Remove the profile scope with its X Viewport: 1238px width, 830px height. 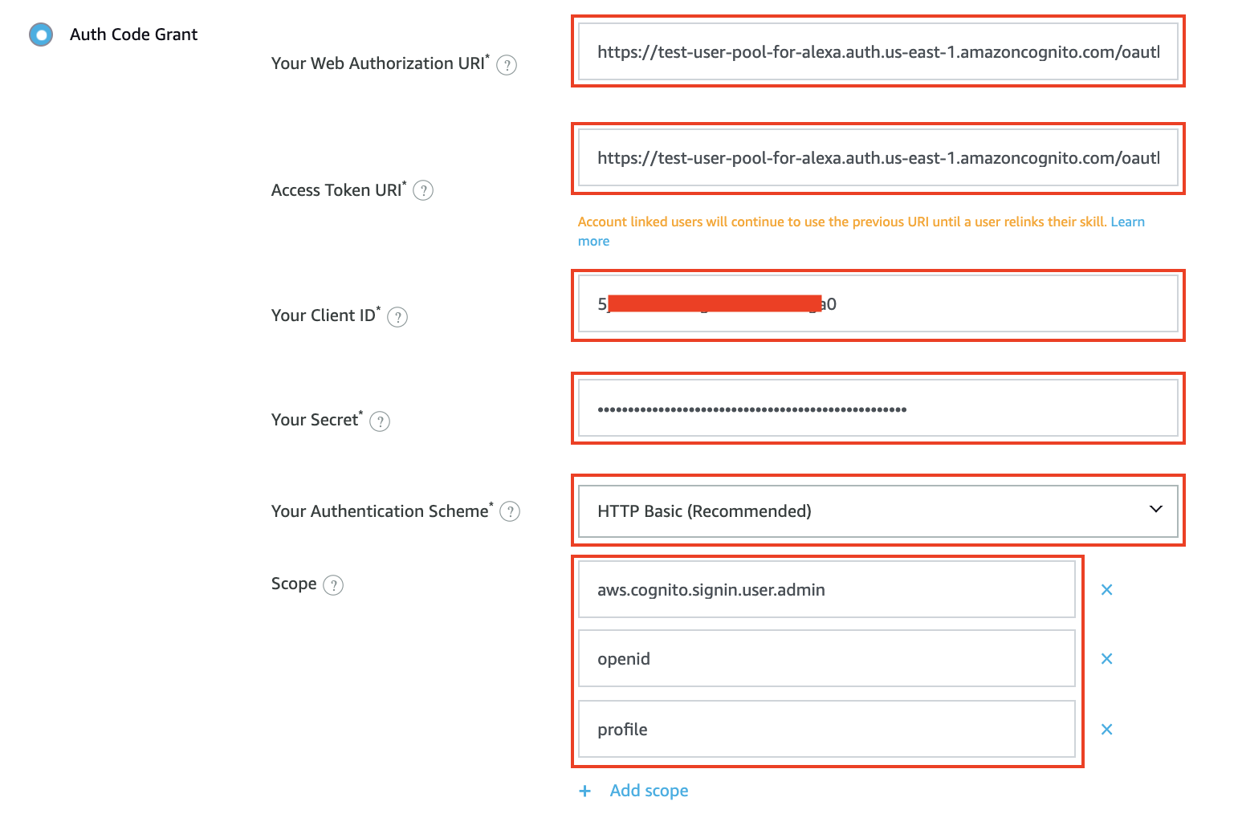1106,730
